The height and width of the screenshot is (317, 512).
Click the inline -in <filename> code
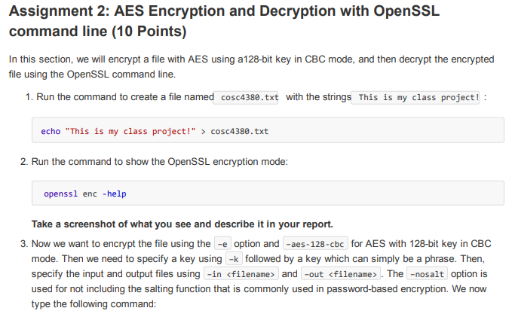(241, 274)
